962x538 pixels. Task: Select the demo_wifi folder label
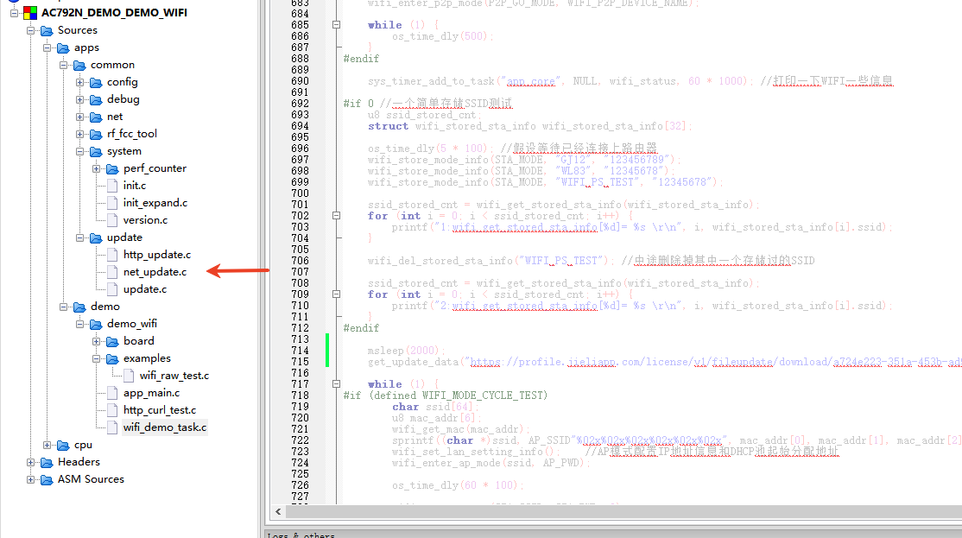132,323
